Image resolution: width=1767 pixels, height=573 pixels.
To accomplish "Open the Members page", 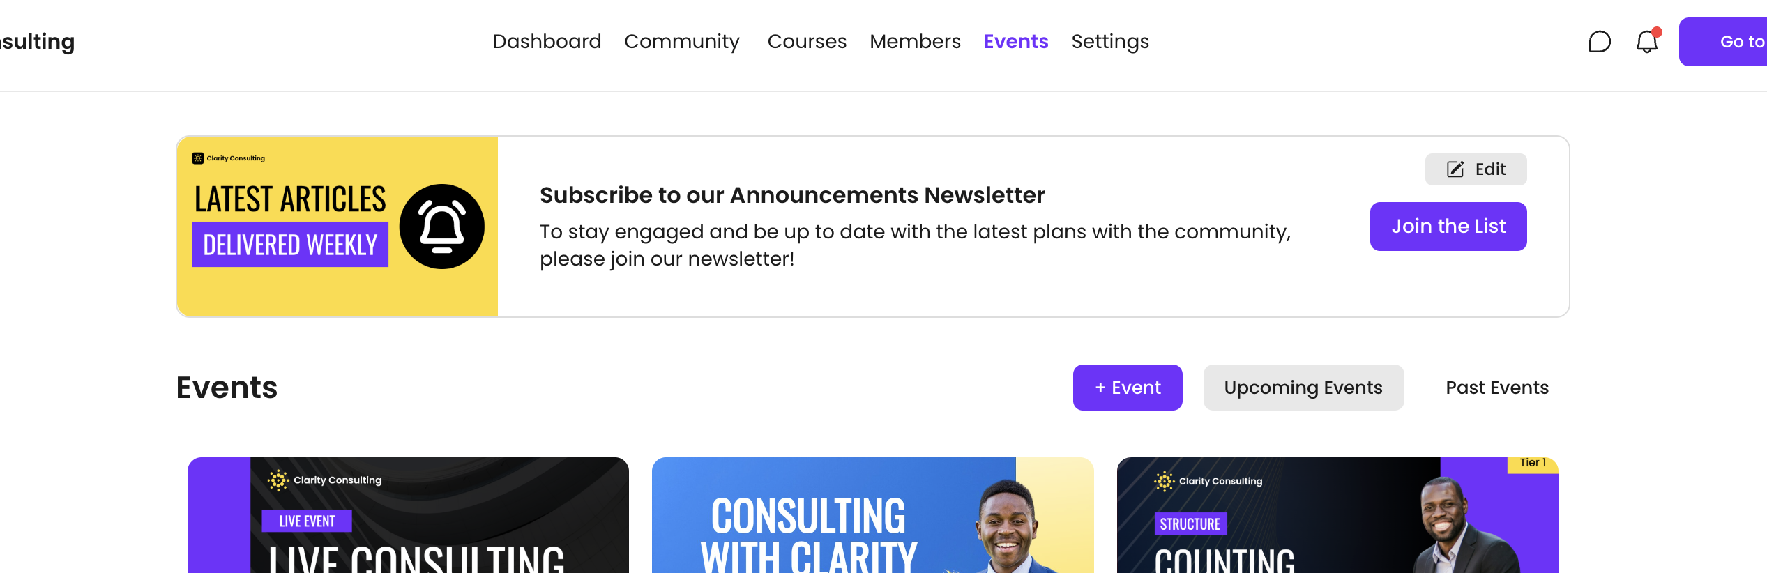I will pyautogui.click(x=915, y=42).
